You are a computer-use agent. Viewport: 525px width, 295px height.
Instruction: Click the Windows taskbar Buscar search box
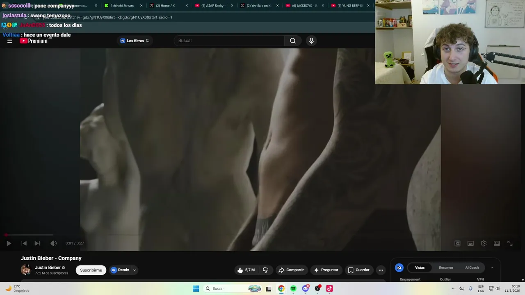pos(233,288)
